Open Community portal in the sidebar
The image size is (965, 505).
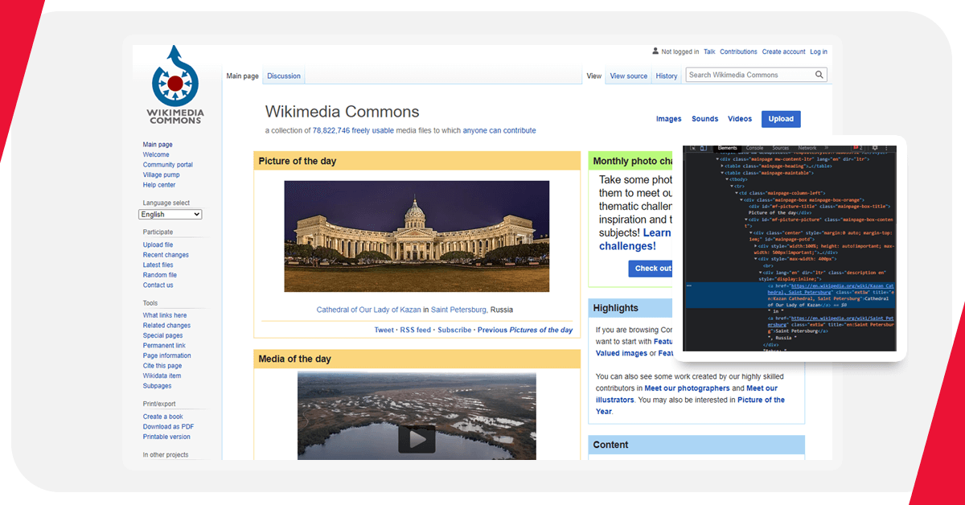coord(168,165)
